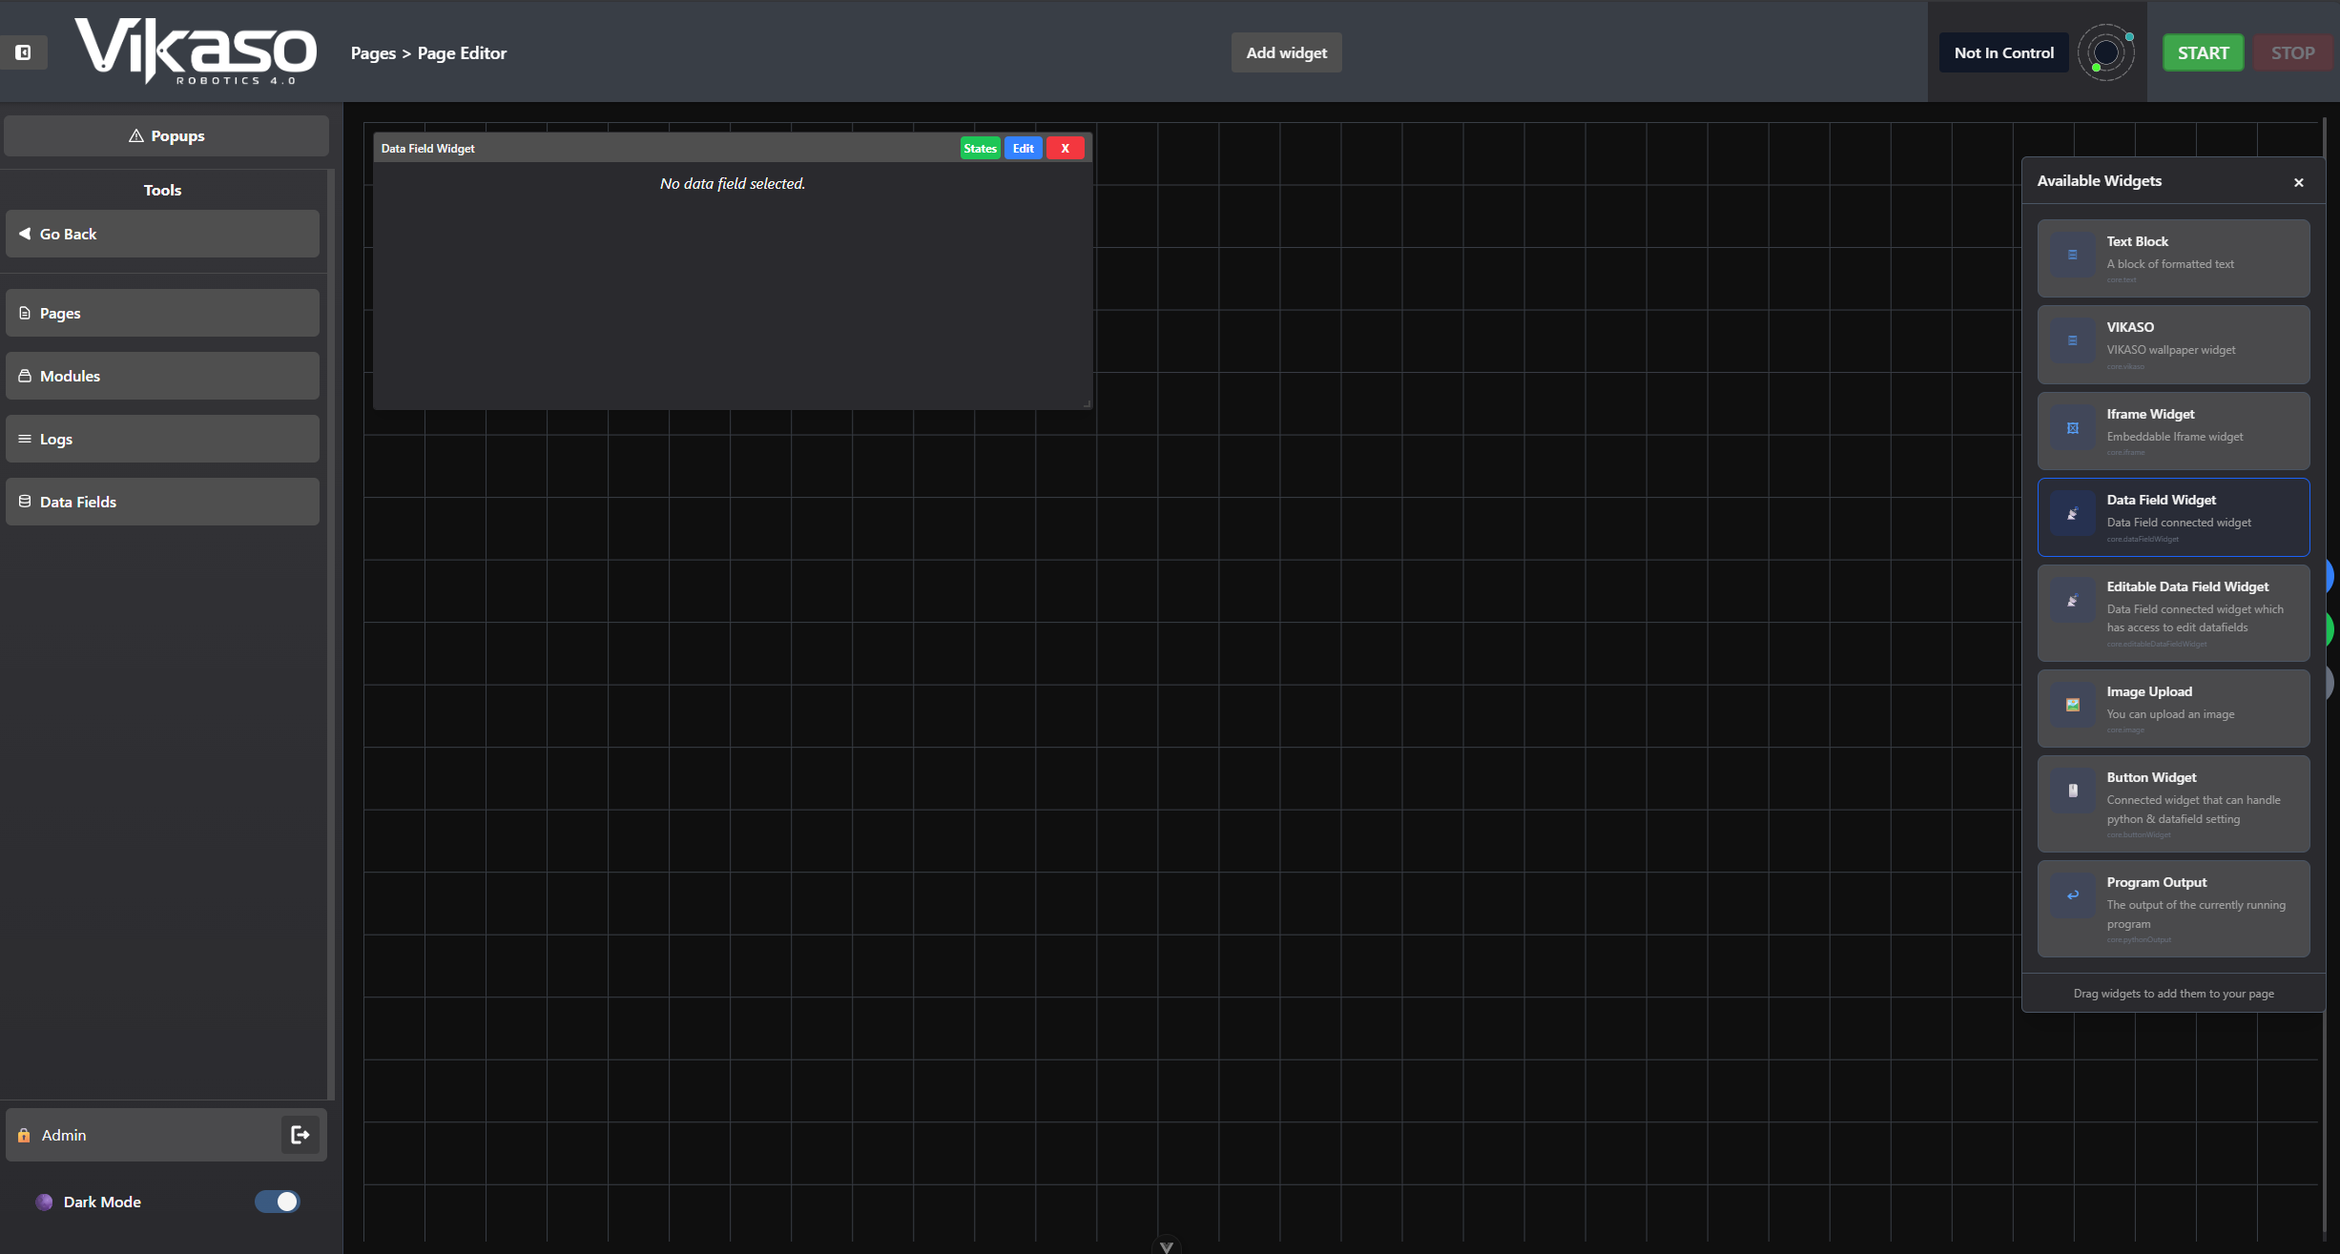Click the Button Widget icon
Image resolution: width=2340 pixels, height=1254 pixels.
(2073, 791)
